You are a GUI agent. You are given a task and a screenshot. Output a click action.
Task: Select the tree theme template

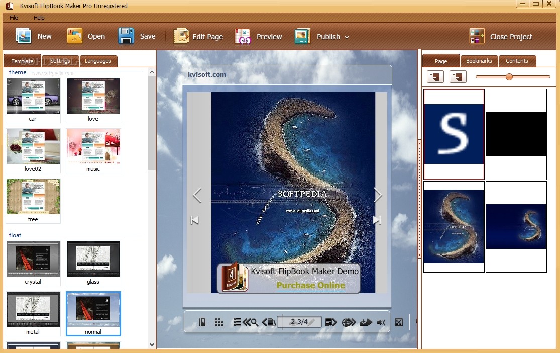tap(33, 201)
